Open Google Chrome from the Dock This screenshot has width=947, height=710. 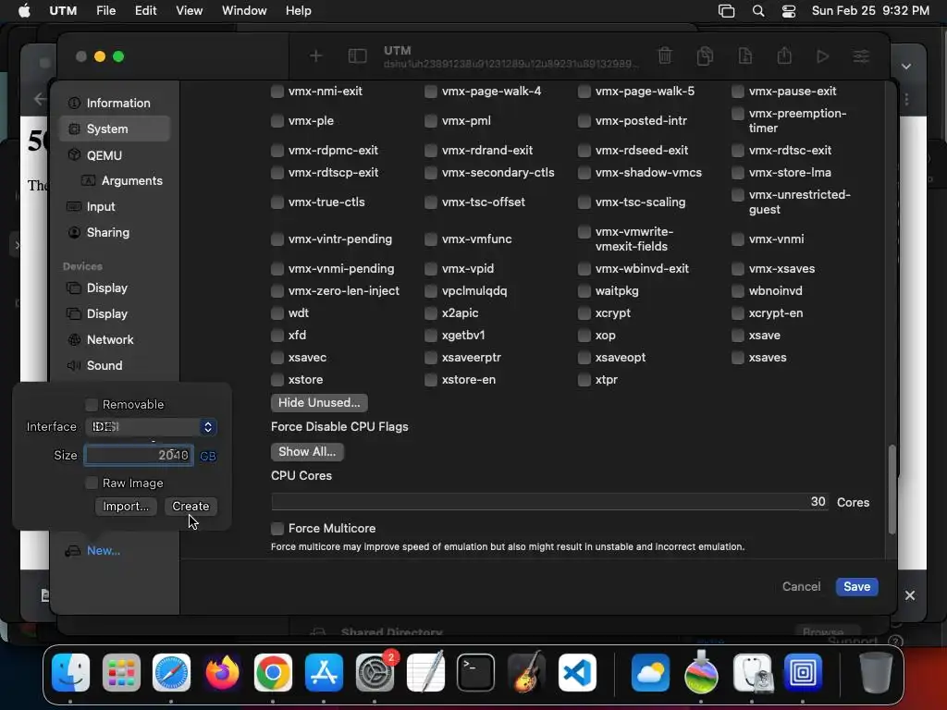tap(273, 672)
